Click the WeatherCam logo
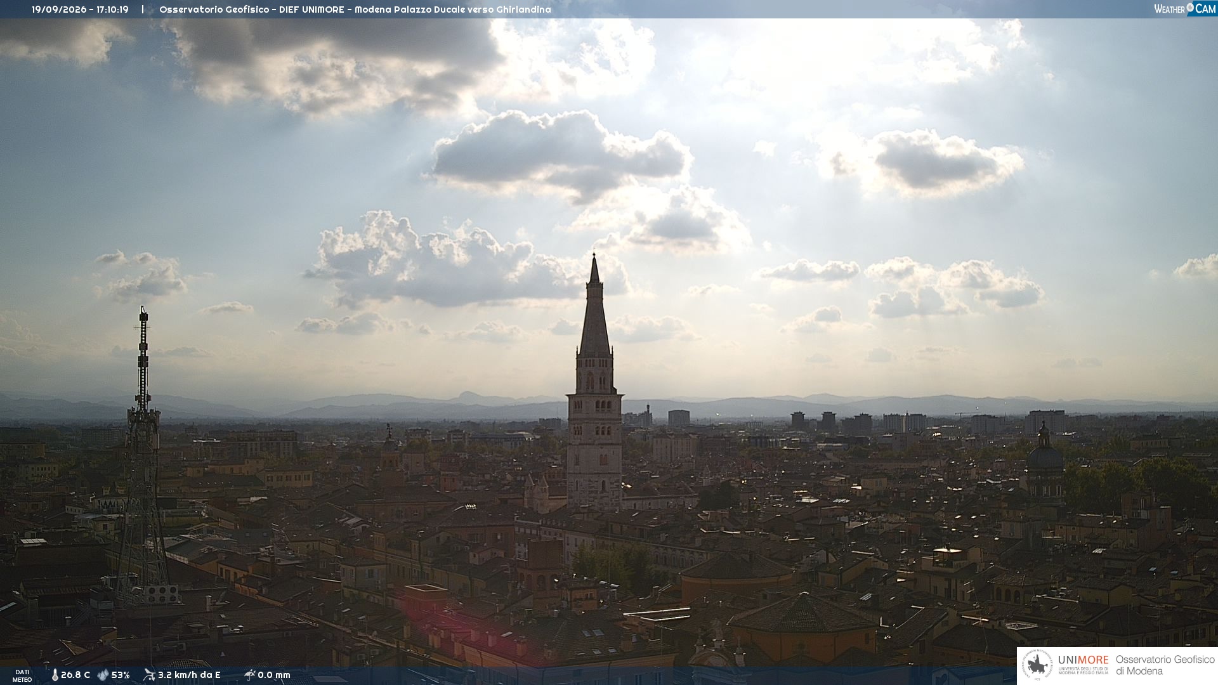This screenshot has width=1218, height=685. 1185,9
